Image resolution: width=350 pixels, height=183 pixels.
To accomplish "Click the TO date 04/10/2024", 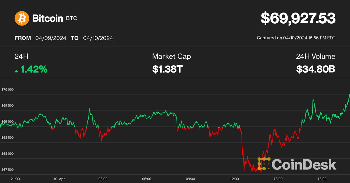I will pos(98,38).
